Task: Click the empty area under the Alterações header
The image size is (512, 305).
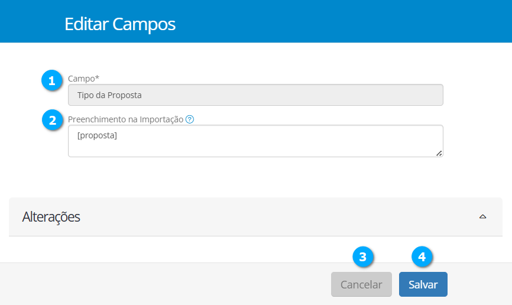Action: click(255, 249)
